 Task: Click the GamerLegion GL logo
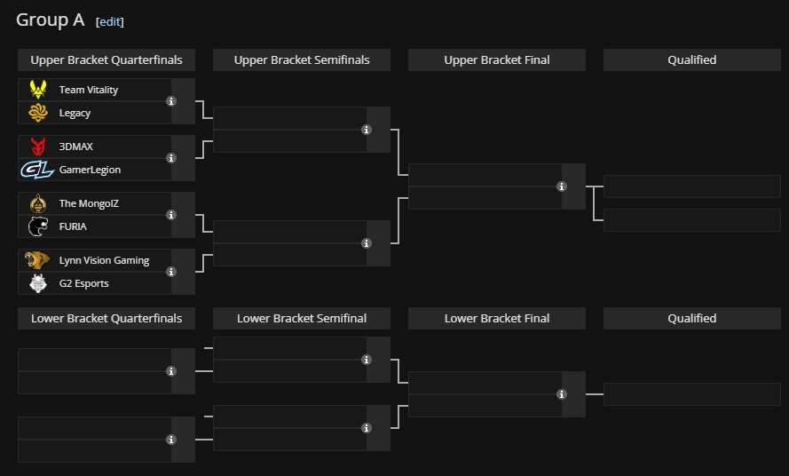pos(38,170)
